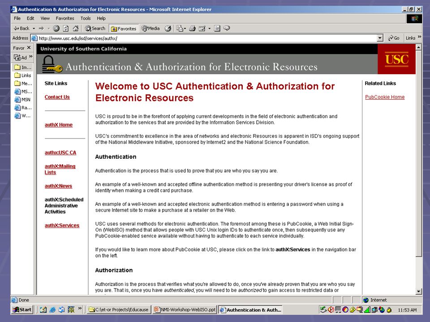
Task: Click the Add favorites button
Action: tap(21, 58)
